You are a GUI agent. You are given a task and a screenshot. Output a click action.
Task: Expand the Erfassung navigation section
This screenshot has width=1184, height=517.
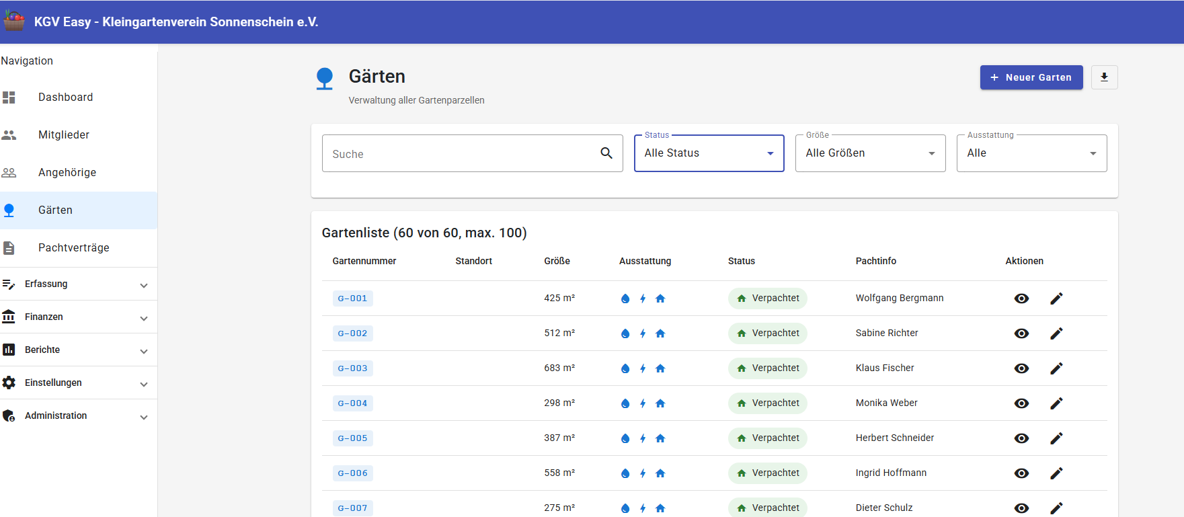pyautogui.click(x=79, y=284)
